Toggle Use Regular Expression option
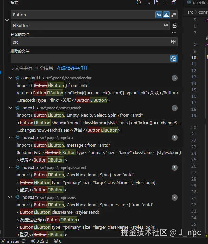This screenshot has width=208, height=244. (174, 15)
